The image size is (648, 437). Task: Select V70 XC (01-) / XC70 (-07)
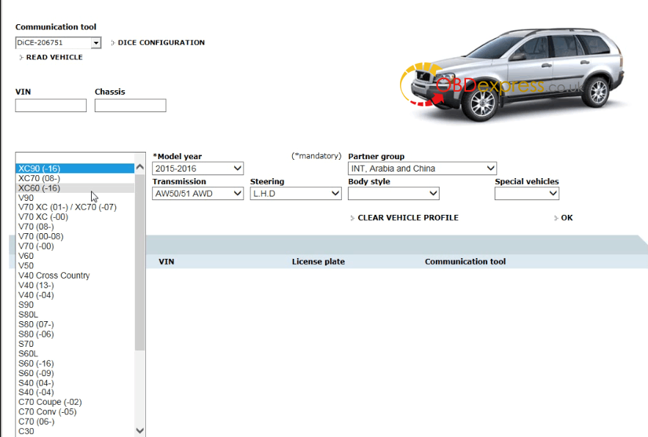pyautogui.click(x=75, y=207)
